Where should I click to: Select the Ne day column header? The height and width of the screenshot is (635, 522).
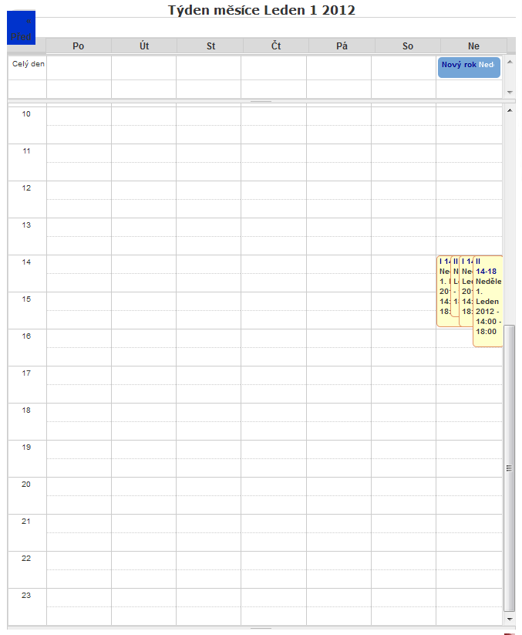[x=473, y=46]
